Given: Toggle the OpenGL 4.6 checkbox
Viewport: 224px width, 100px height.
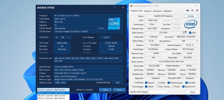Looking at the screenshot, I should (183, 86).
